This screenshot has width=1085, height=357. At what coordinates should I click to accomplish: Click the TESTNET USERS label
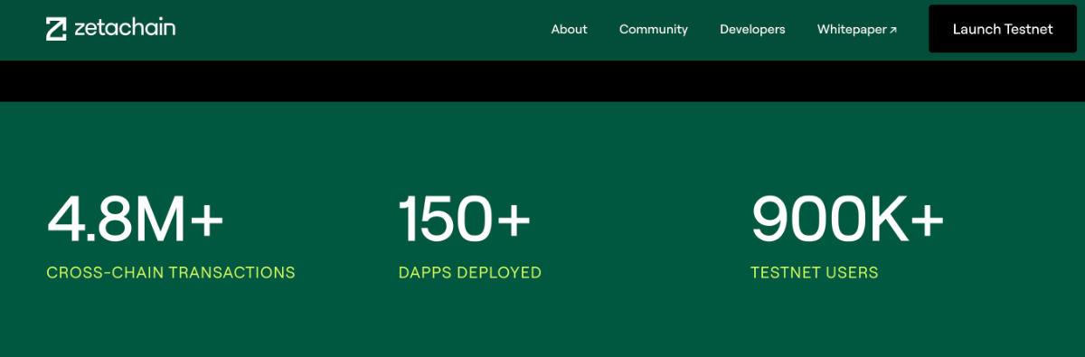pyautogui.click(x=815, y=272)
